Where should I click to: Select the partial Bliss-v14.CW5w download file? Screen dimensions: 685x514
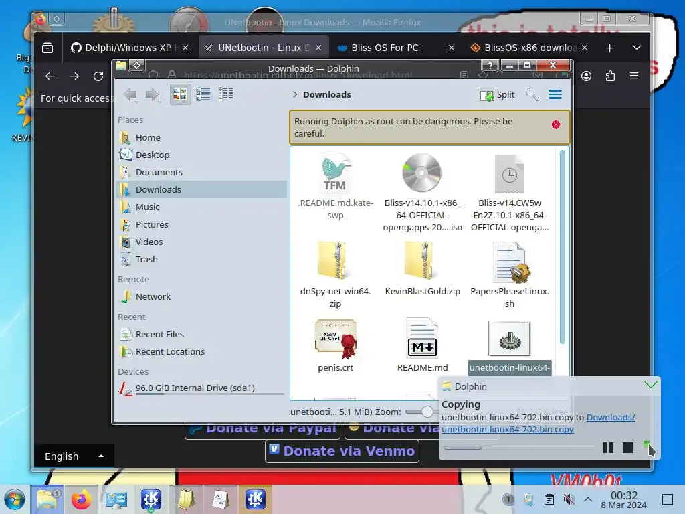509,192
